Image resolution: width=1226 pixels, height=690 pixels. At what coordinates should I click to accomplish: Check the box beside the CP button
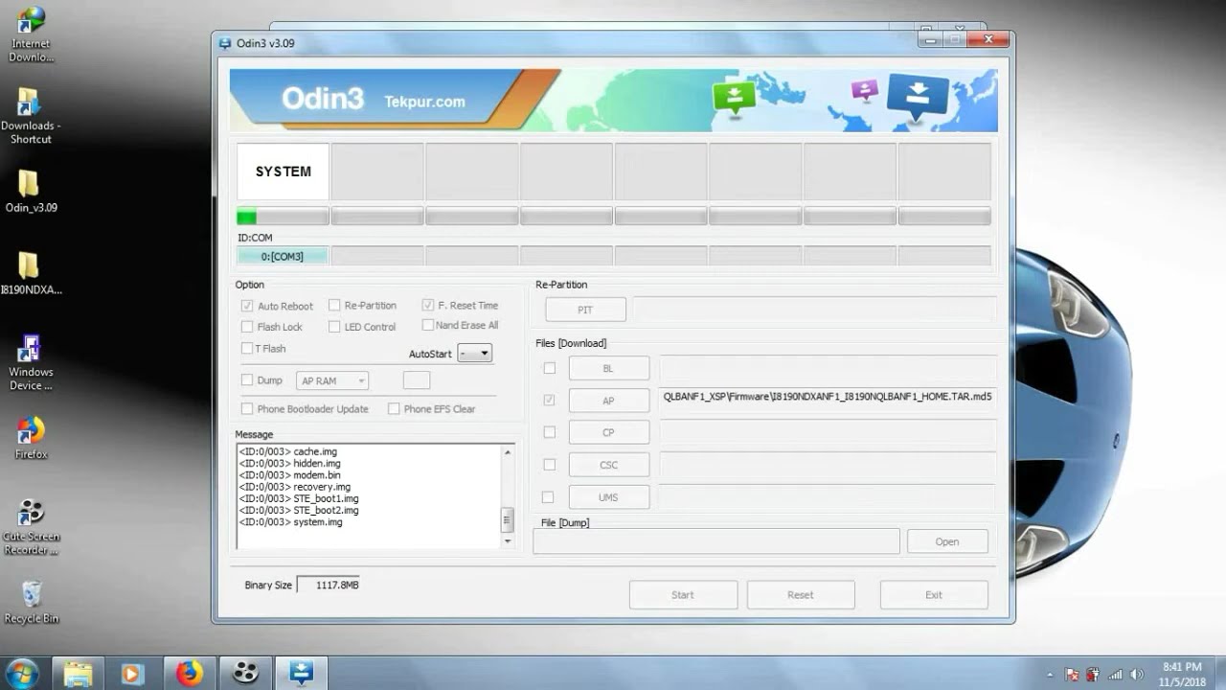tap(549, 432)
